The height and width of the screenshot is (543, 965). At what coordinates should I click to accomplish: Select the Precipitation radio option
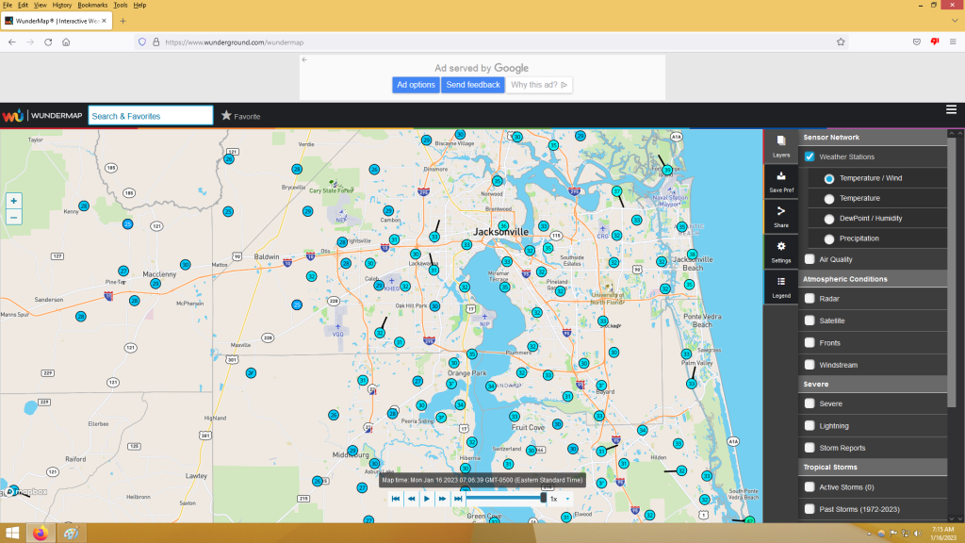click(x=829, y=239)
